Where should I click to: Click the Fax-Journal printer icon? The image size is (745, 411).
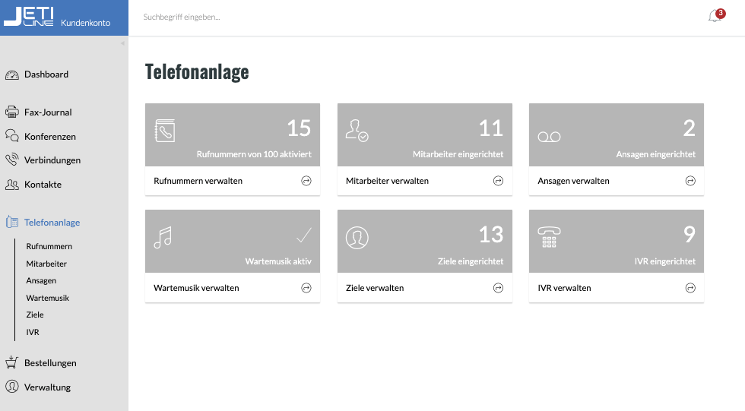point(12,112)
